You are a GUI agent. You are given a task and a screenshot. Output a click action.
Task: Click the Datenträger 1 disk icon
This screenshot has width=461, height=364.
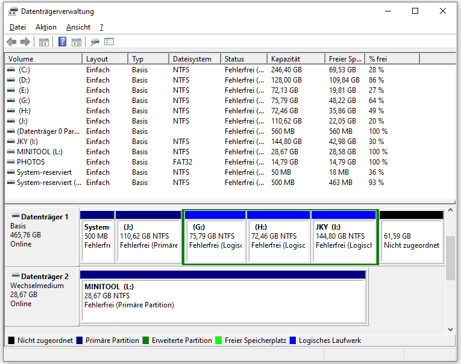[15, 216]
